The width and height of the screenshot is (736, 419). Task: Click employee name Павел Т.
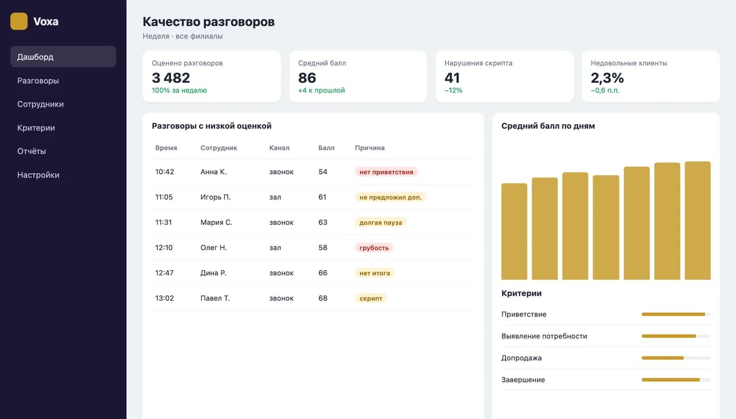[x=215, y=298]
